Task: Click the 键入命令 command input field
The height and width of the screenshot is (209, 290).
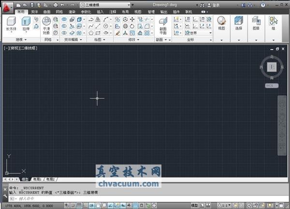Action: pos(48,198)
